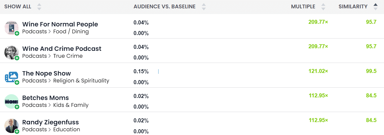Open the Wine And Crime Podcast avatar image
This screenshot has height=135, width=384.
(x=11, y=53)
